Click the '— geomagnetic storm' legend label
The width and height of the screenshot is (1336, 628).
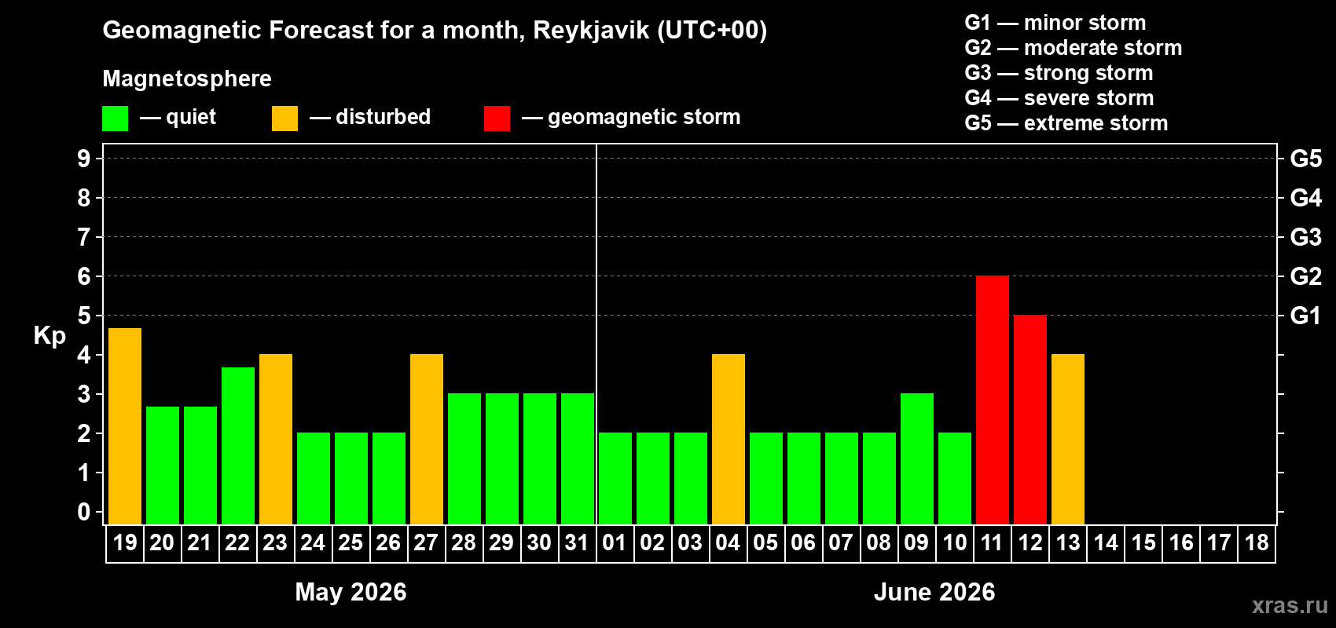click(631, 118)
